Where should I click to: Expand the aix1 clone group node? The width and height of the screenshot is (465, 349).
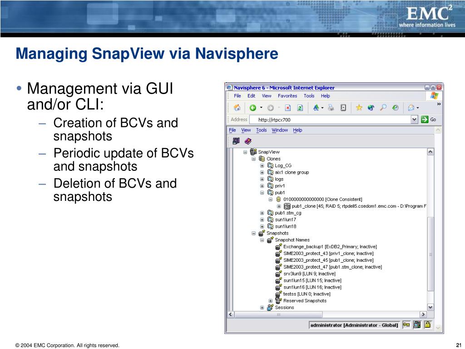[262, 172]
